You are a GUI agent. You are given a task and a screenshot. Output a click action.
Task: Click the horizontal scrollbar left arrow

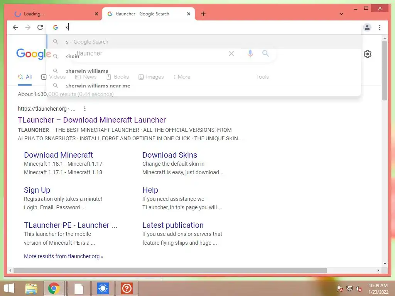(x=10, y=270)
